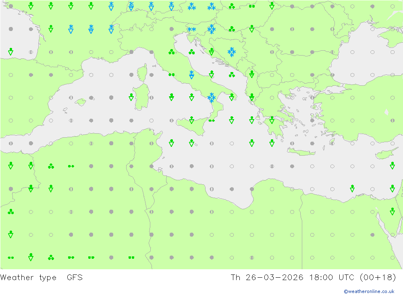Select the shower symbol on Italy's heel

point(232,97)
